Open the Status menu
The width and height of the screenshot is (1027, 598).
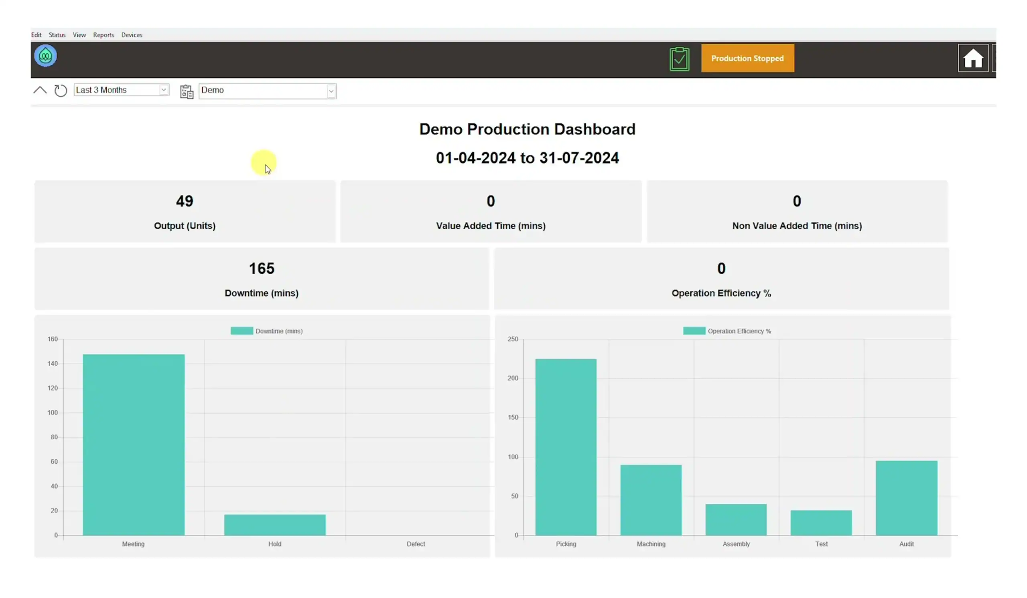(57, 35)
